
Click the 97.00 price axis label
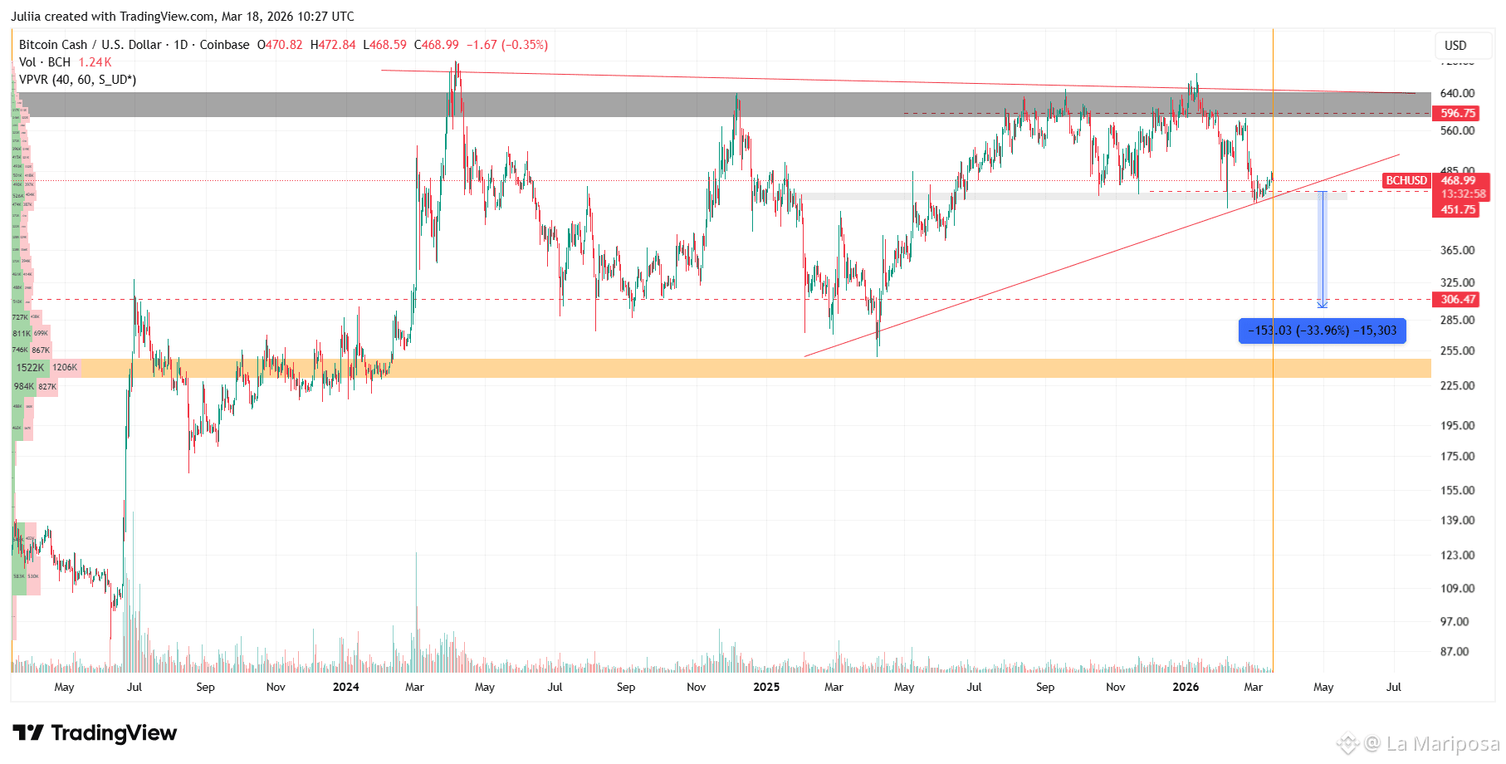tap(1455, 621)
